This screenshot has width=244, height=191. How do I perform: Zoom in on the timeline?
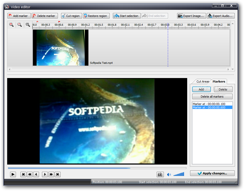click(11, 25)
